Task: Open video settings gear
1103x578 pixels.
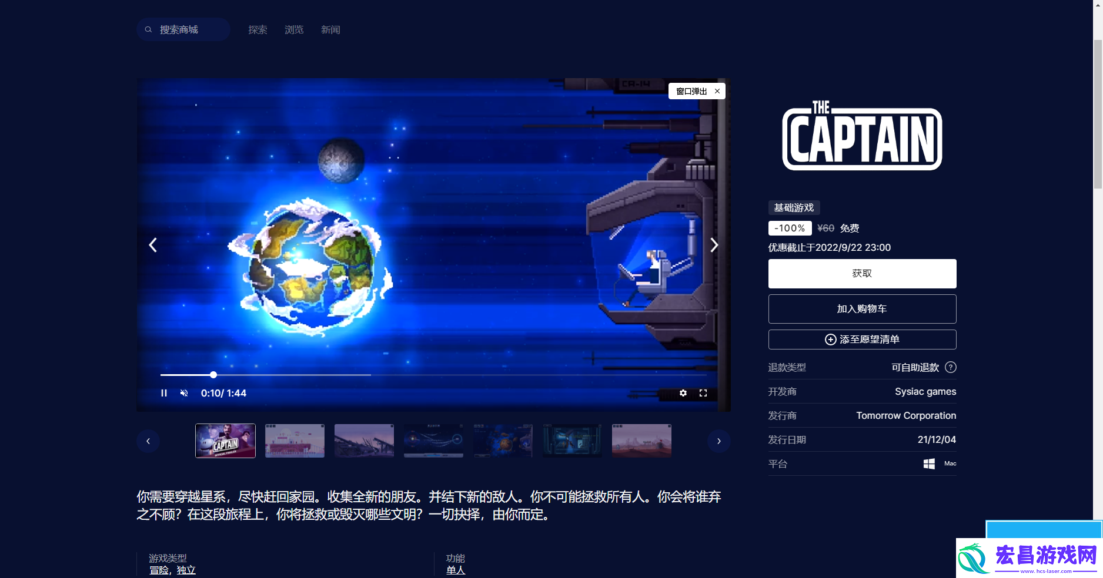Action: (683, 393)
